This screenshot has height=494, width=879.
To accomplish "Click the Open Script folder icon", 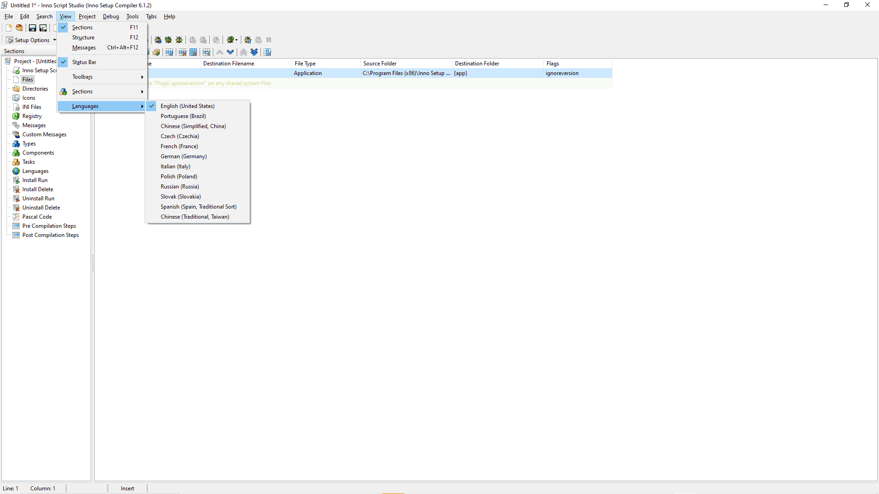I will (19, 28).
